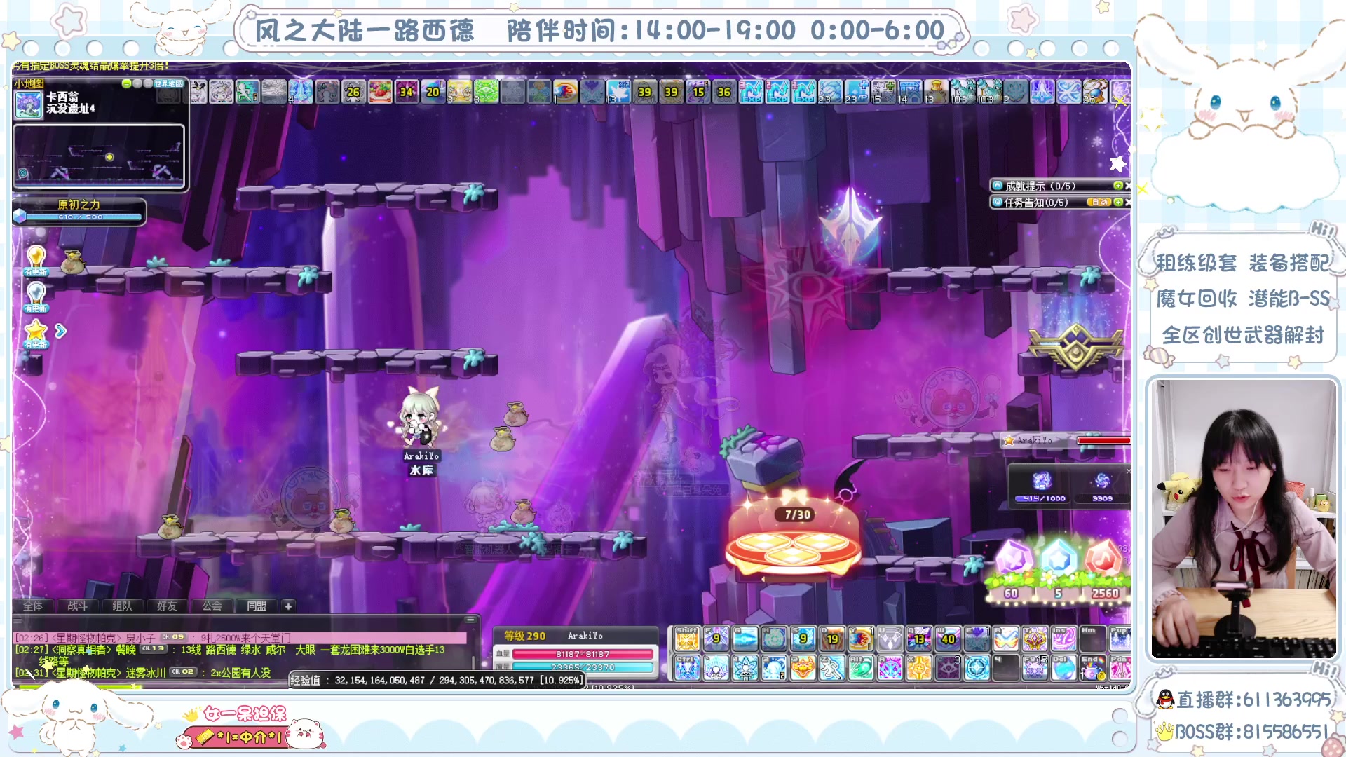Click the second grey minimap size button

148,83
